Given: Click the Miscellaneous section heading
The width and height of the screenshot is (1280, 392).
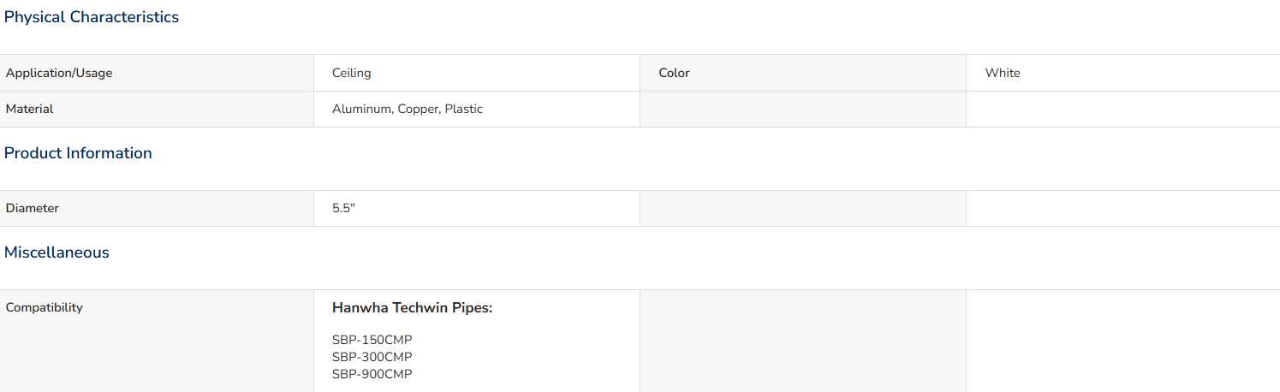Looking at the screenshot, I should [x=57, y=252].
